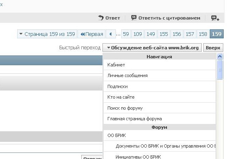This screenshot has width=229, height=159.
Task: Choose Подписки in the quick jump list
Action: point(160,86)
